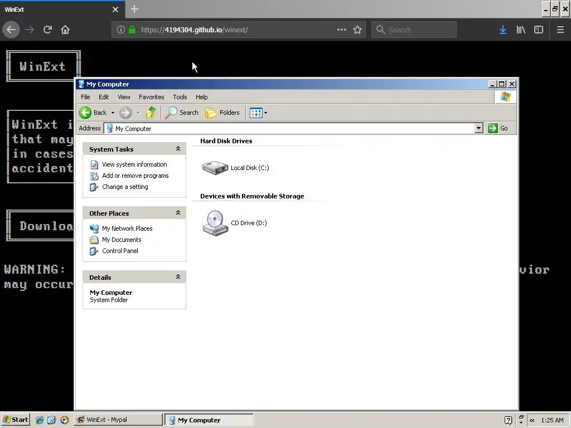Screen dimensions: 571x428
Task: Click the taskbar clock showing 1:25 AM
Action: (x=552, y=420)
